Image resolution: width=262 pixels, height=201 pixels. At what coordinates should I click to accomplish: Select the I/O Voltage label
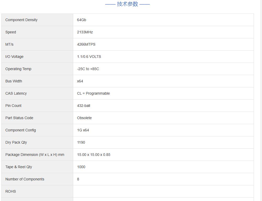(14, 57)
